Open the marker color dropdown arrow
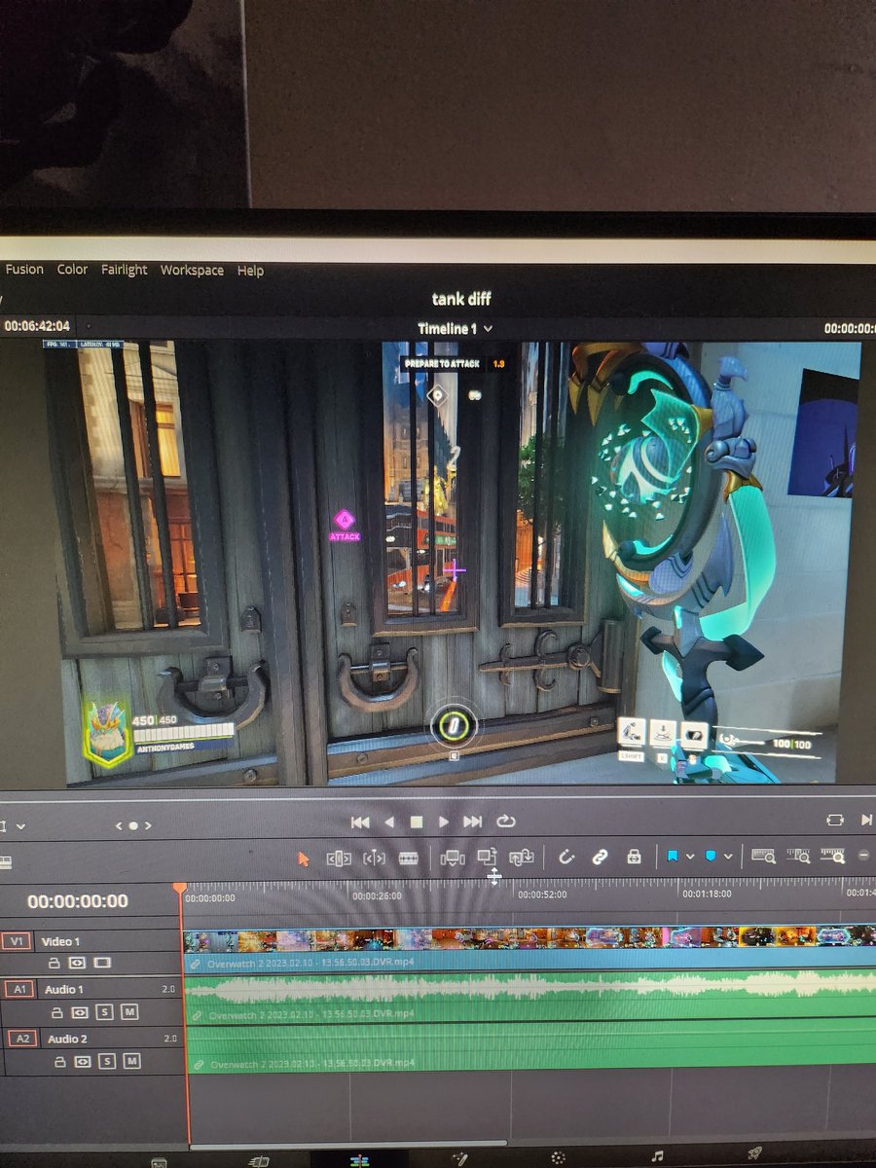The image size is (876, 1168). click(x=729, y=857)
